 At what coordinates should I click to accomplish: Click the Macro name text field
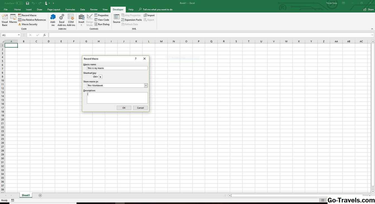click(117, 68)
